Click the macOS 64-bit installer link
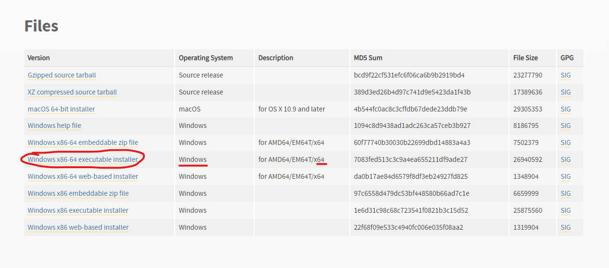Screen dimensions: 609x268 pyautogui.click(x=61, y=109)
